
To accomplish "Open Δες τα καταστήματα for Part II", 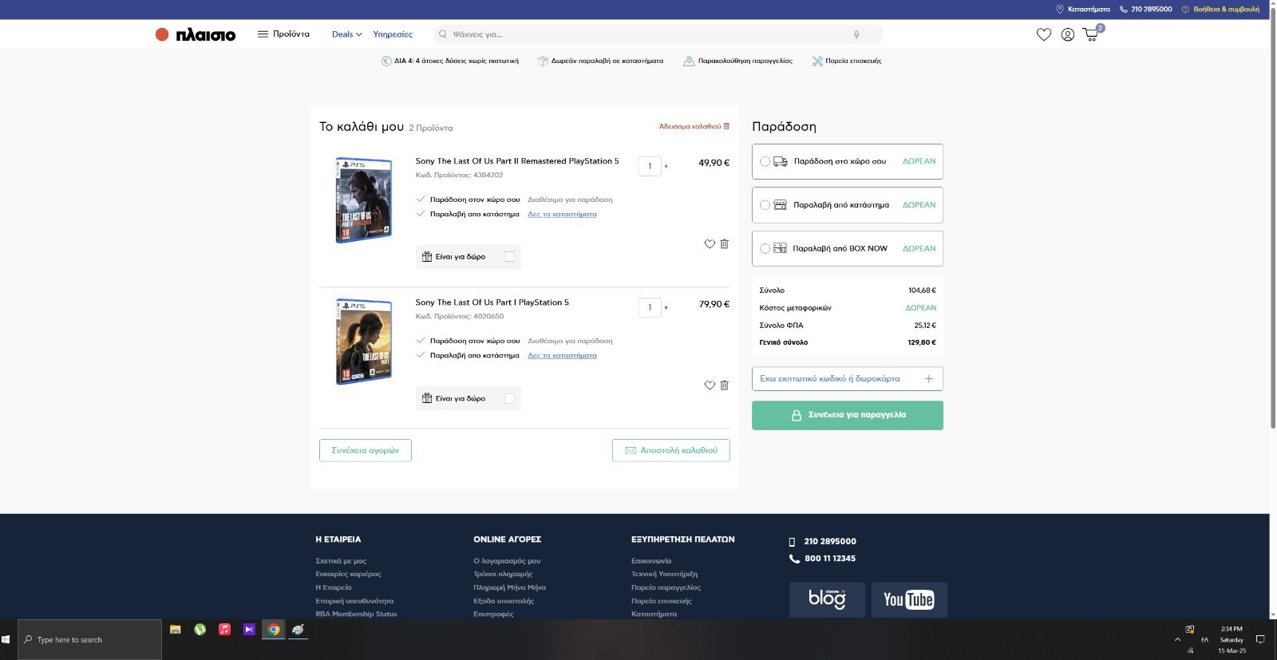I will [562, 214].
